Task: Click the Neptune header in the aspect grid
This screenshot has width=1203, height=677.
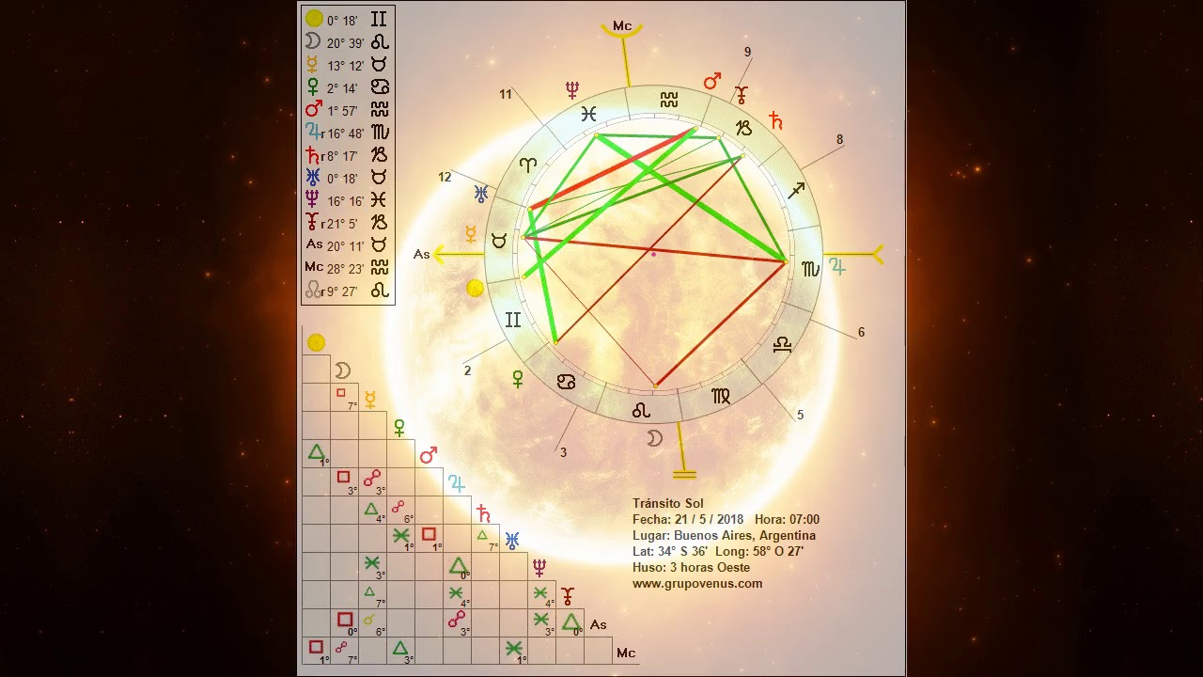Action: pyautogui.click(x=540, y=568)
